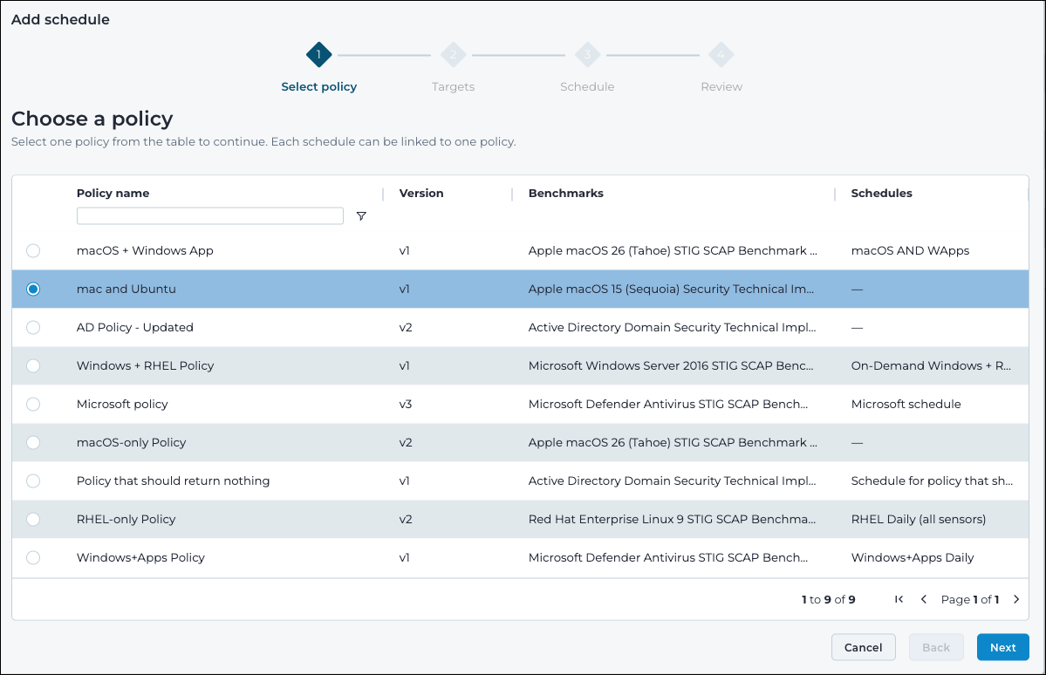The image size is (1046, 675).
Task: Open the Targets step
Action: [453, 86]
